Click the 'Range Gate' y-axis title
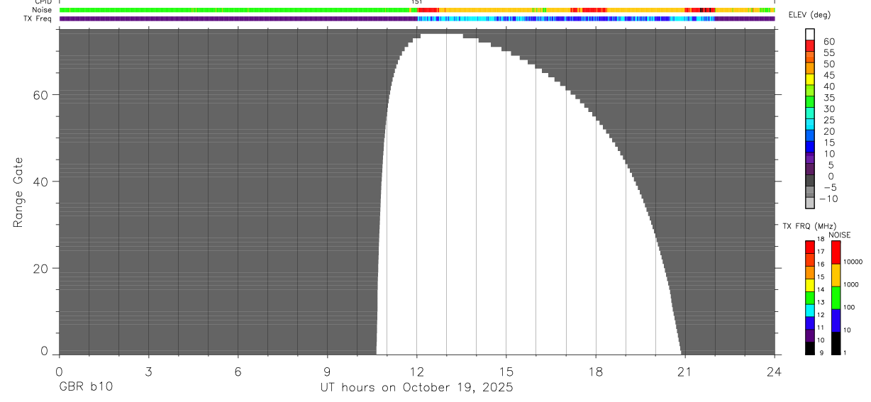This screenshot has width=871, height=402. pyautogui.click(x=19, y=192)
